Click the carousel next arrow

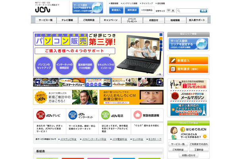point(159,82)
